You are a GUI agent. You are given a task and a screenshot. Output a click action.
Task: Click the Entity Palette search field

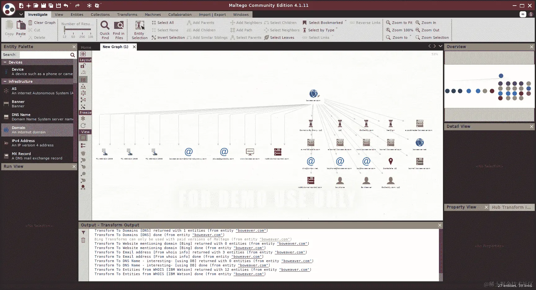45,55
